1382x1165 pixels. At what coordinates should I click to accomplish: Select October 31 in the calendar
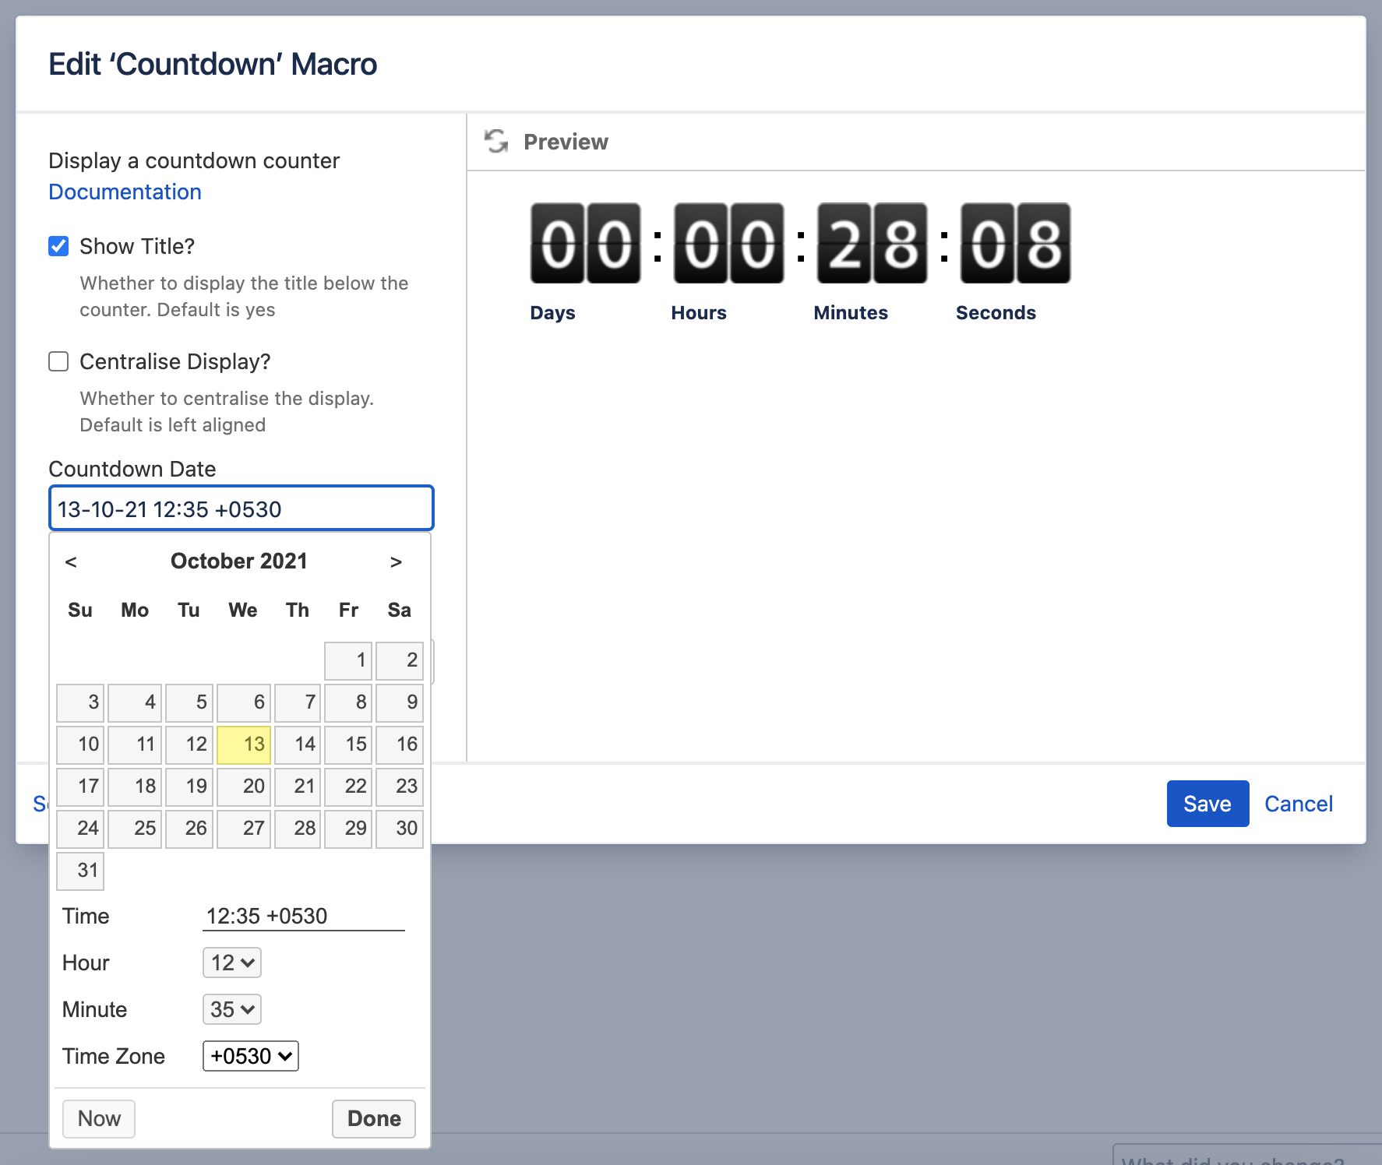click(79, 871)
